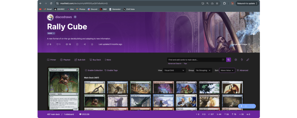This screenshot has height=118, width=297.
Task: Toggle Enable Tags
Action: [x=111, y=70]
